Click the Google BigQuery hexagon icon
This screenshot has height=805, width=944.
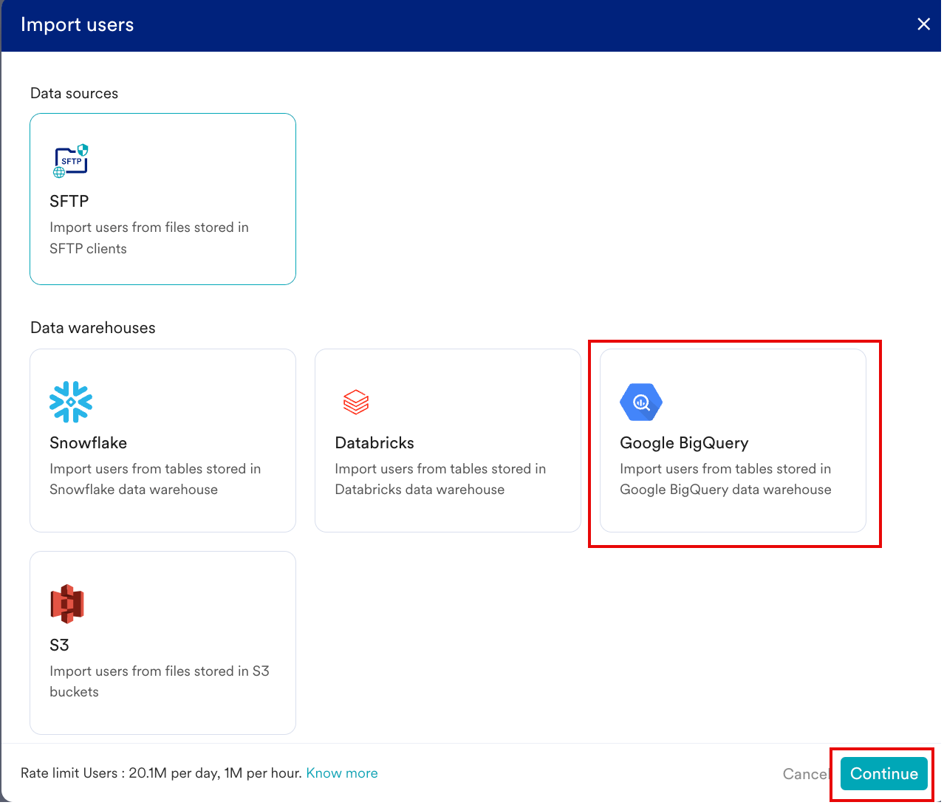(640, 402)
